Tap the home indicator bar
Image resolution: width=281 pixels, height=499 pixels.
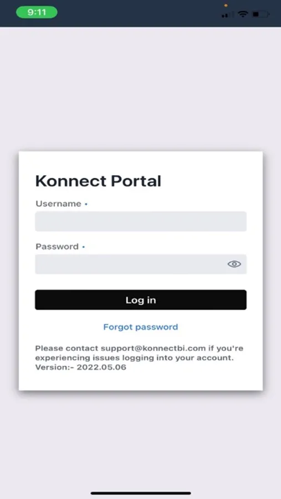point(141,493)
